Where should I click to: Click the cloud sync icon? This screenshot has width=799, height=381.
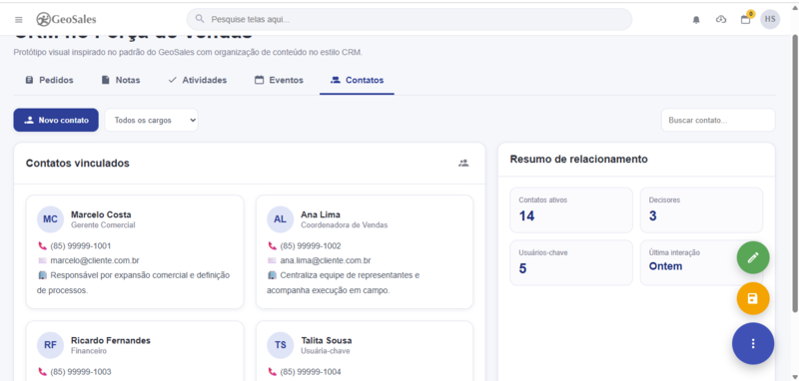click(721, 19)
